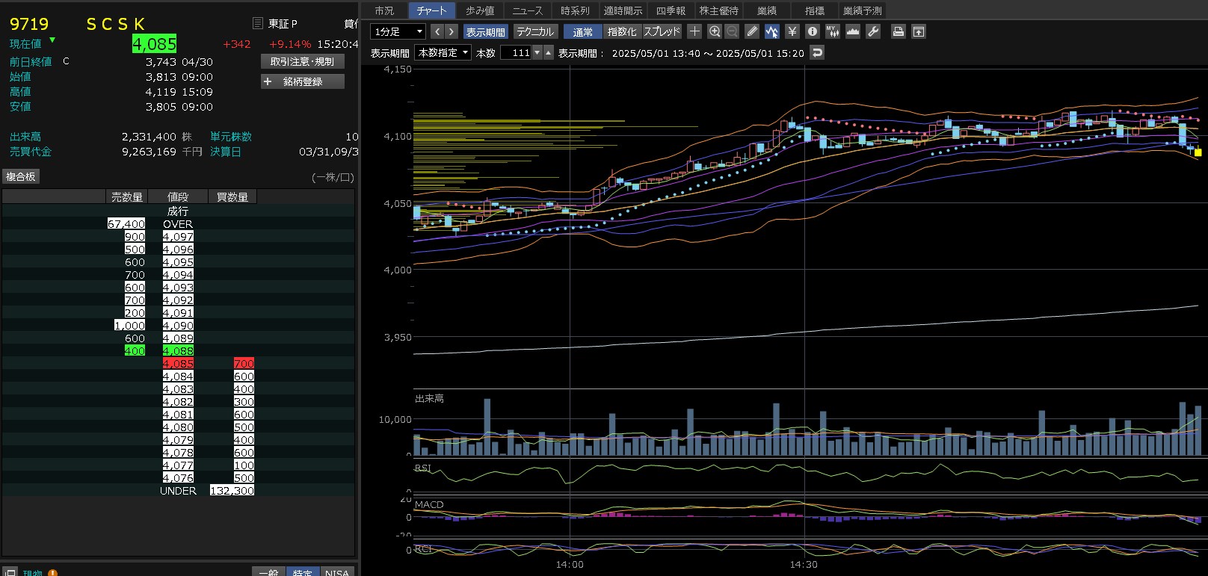Open chart settings wrench icon
The width and height of the screenshot is (1208, 576).
873,31
